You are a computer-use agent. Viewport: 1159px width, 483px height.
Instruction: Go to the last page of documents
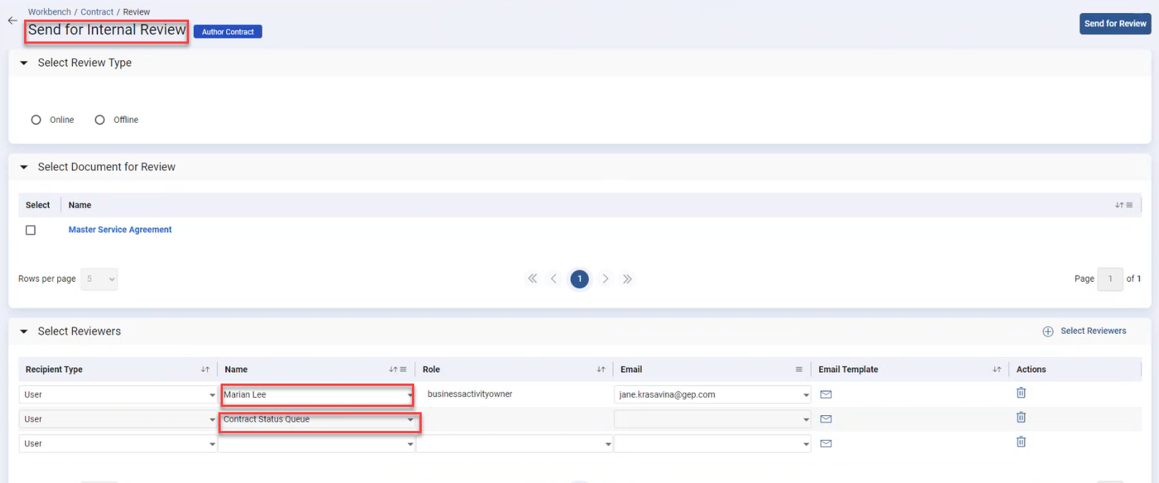click(x=627, y=279)
